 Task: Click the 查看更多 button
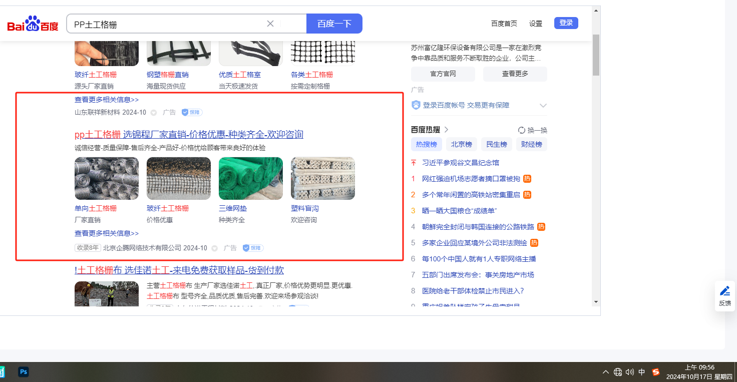(515, 74)
